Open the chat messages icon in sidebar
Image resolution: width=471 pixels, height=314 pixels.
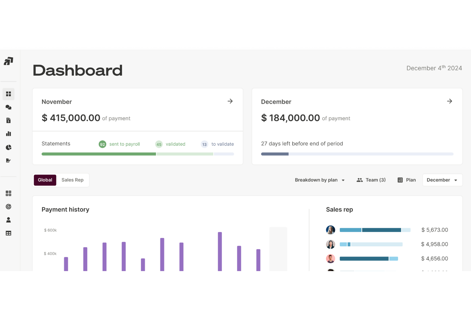[9, 108]
